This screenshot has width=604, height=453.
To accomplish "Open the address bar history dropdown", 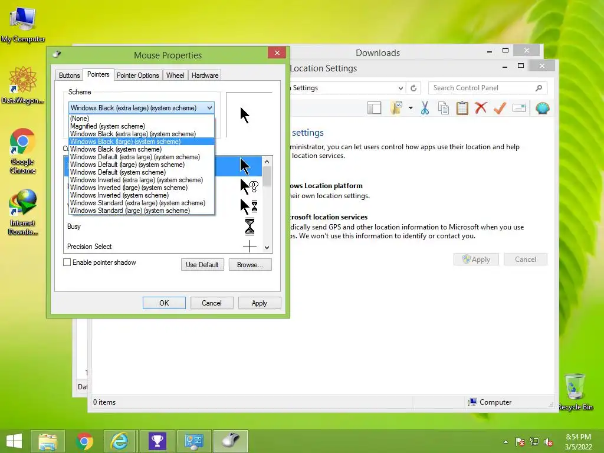I will click(401, 88).
